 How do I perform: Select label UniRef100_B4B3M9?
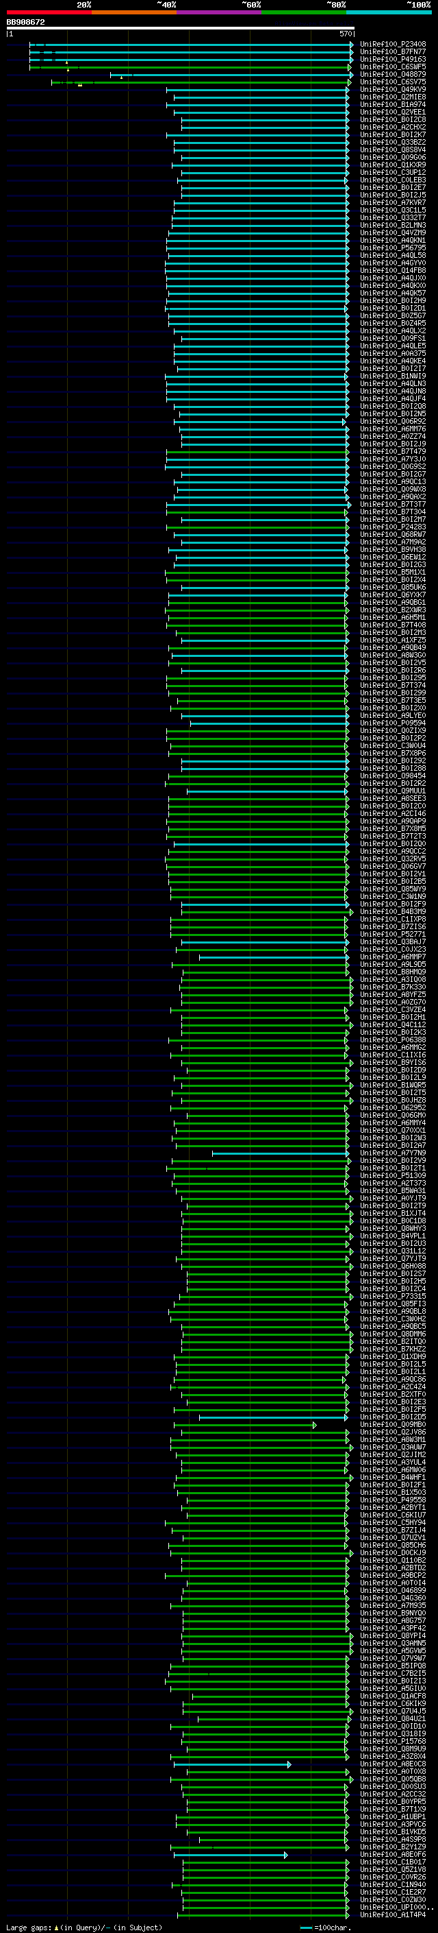393,912
